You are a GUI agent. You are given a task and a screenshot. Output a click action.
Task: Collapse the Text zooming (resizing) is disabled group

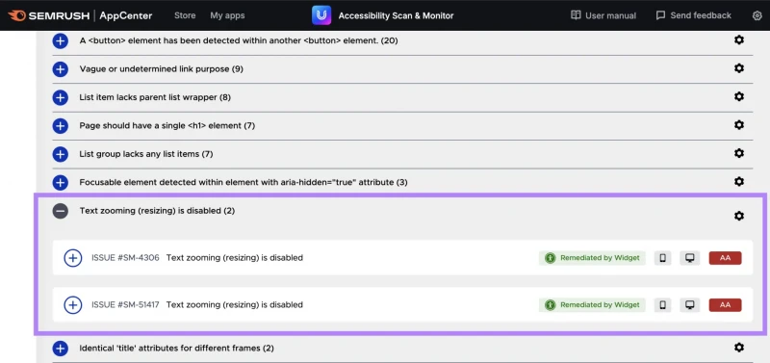(61, 211)
